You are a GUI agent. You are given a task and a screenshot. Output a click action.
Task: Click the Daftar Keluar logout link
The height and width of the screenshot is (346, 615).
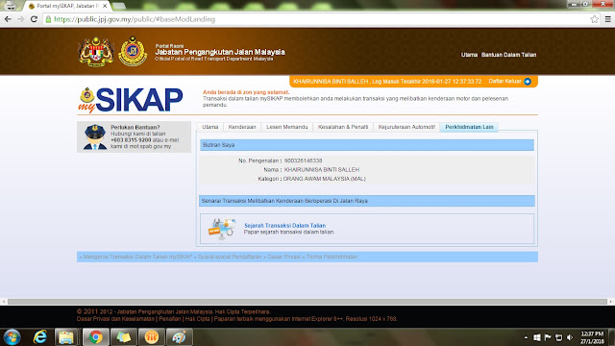tap(504, 81)
